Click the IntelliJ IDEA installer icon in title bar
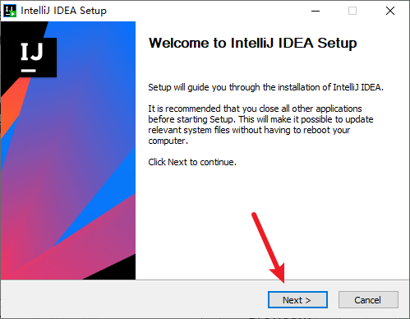Viewport: 410px width, 319px height. pos(10,11)
